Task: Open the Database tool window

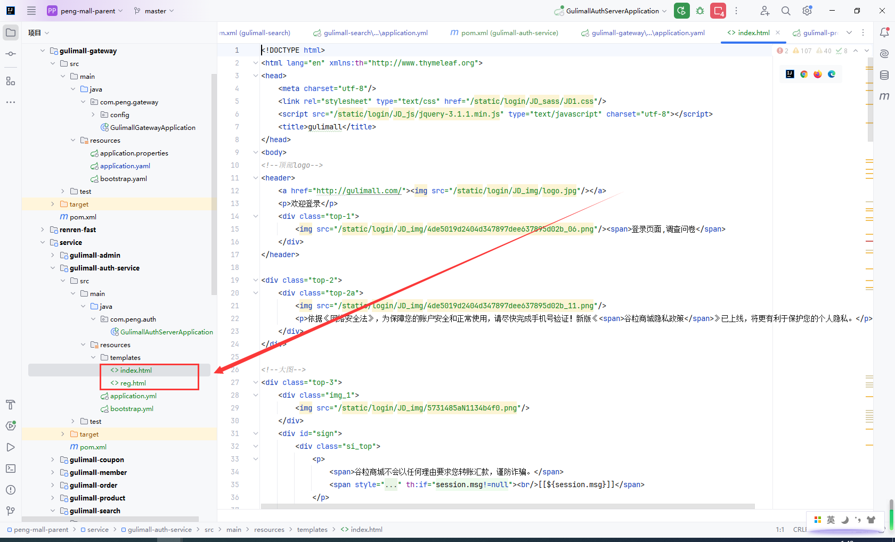Action: click(884, 75)
